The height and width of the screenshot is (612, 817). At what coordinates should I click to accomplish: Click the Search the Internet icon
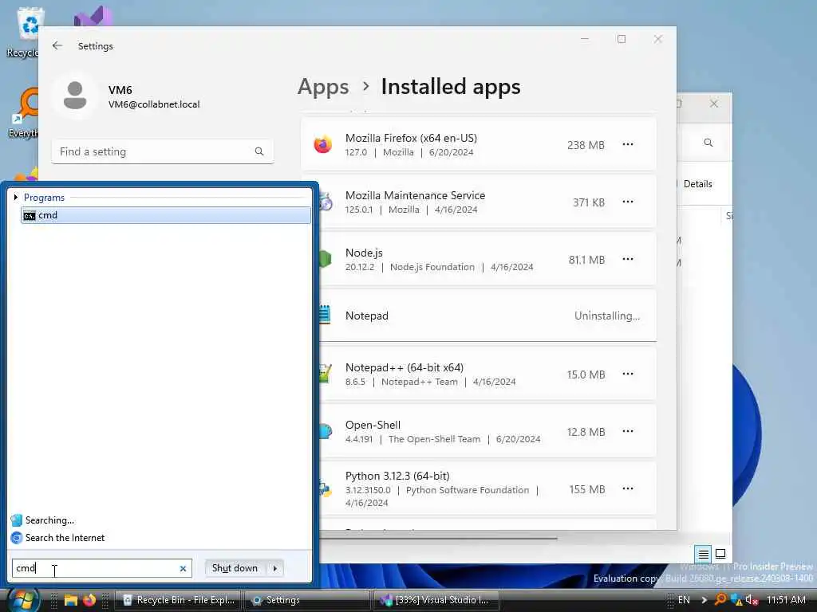point(17,538)
